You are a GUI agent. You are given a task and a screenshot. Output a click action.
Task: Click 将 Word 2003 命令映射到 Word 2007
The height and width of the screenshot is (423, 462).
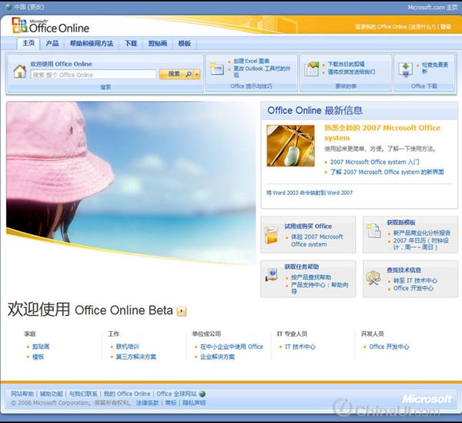click(310, 193)
